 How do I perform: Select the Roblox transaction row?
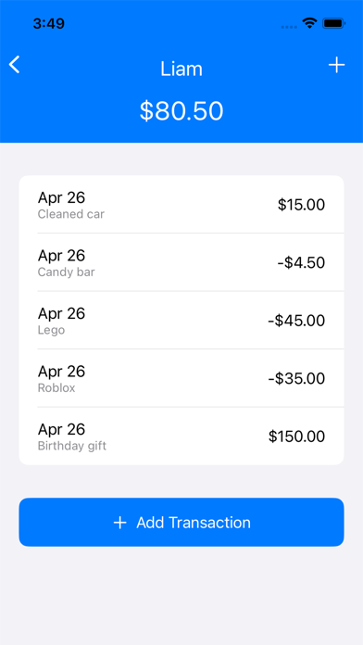click(181, 378)
